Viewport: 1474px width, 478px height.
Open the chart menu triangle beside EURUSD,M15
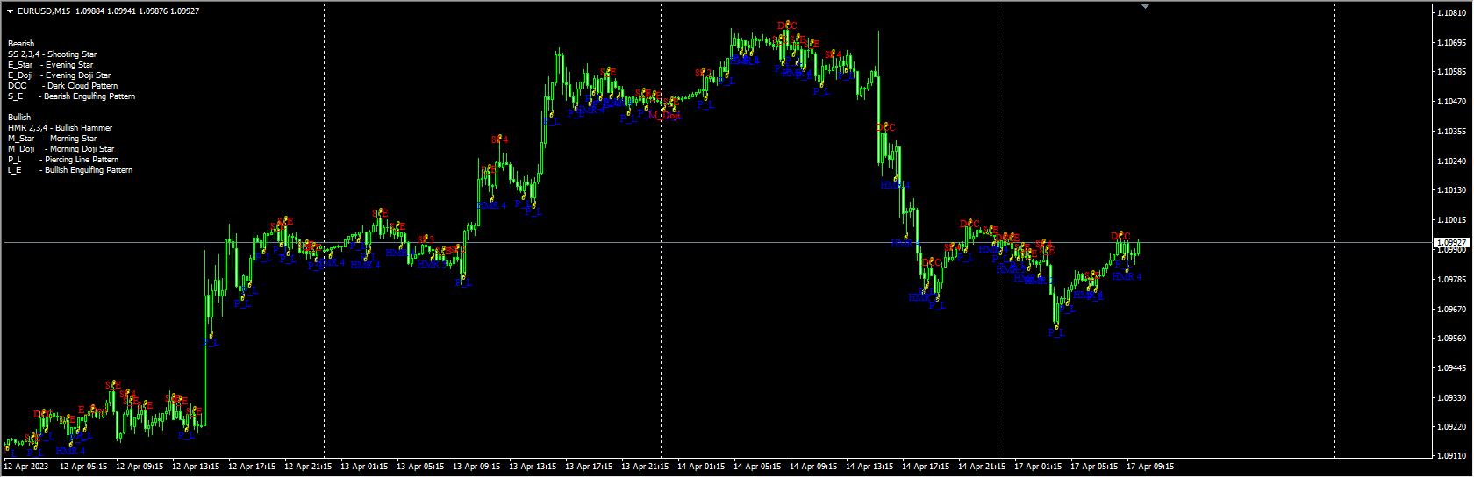point(10,11)
